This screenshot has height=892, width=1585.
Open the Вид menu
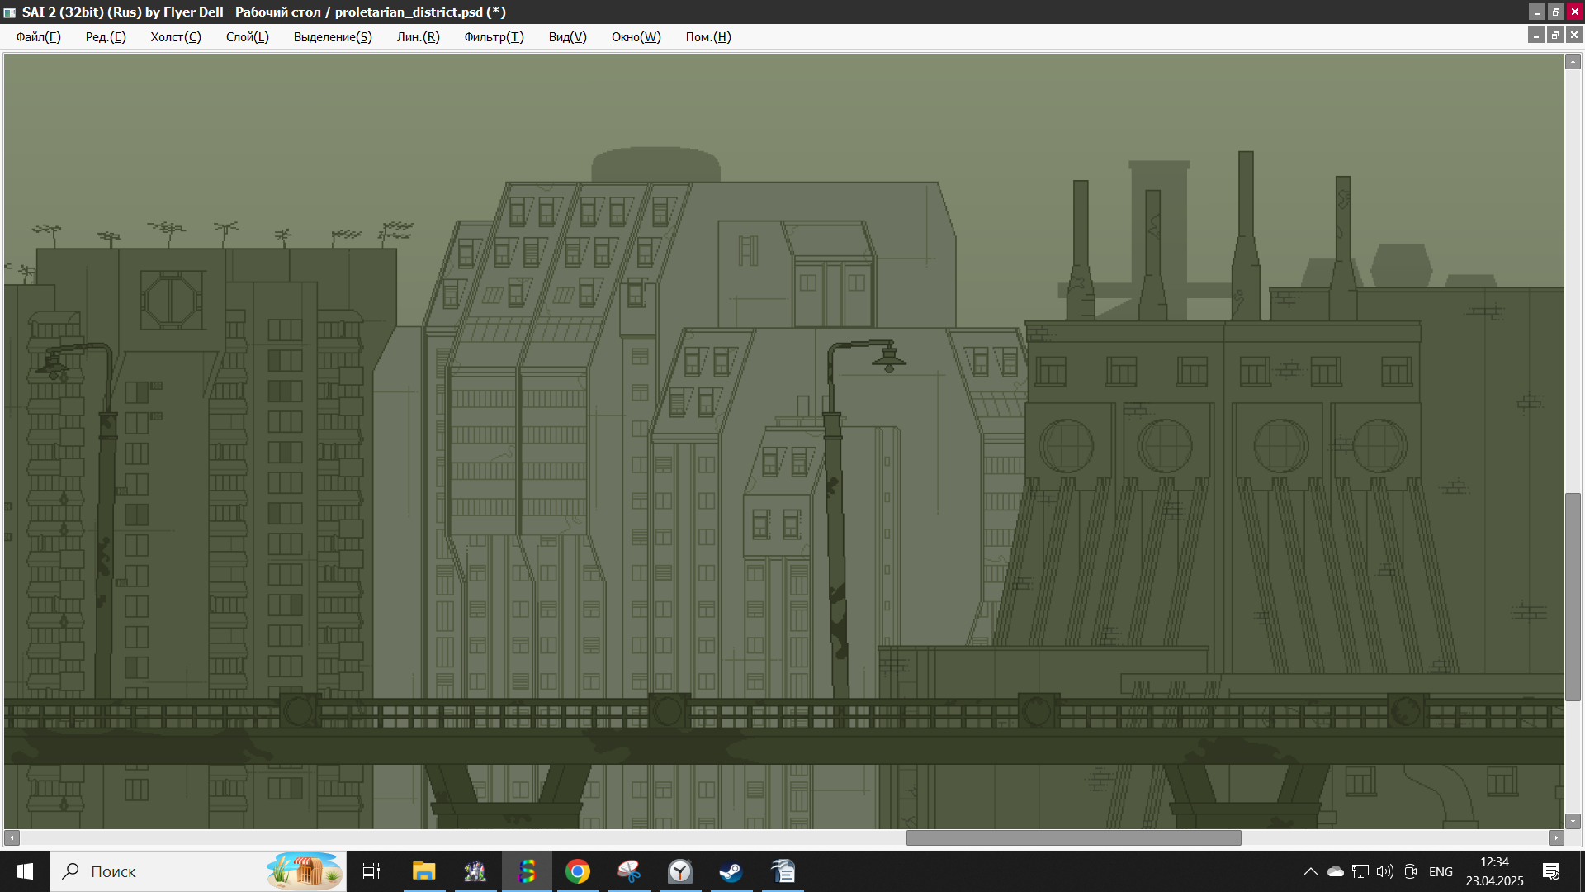(x=567, y=37)
